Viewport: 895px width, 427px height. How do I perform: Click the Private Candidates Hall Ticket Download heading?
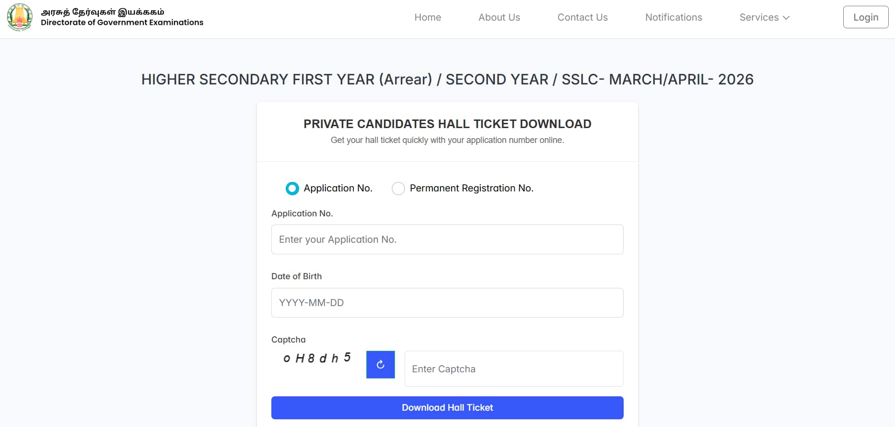pyautogui.click(x=447, y=124)
